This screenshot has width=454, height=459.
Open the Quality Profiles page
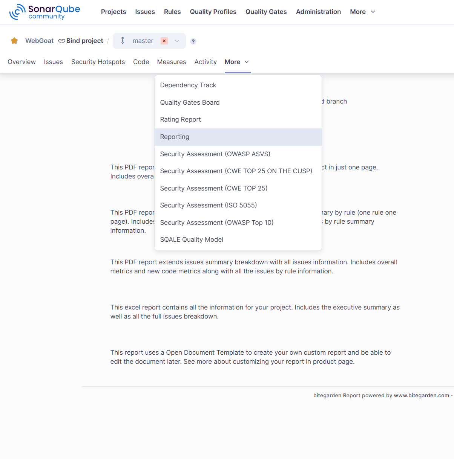point(213,12)
